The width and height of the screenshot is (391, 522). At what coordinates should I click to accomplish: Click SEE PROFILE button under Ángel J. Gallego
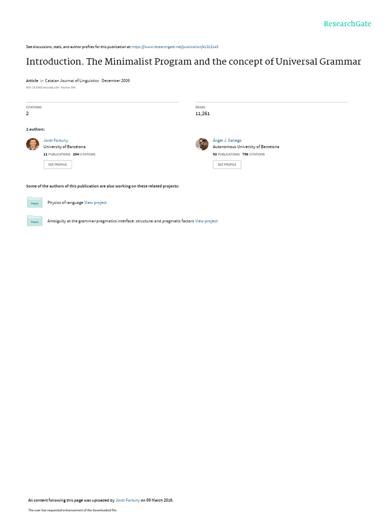[x=227, y=165]
